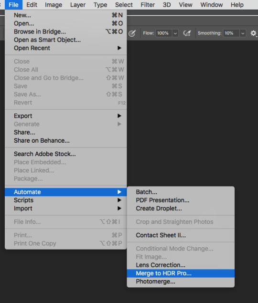
Task: Open the Smoothing dropdown arrow
Action: point(243,33)
